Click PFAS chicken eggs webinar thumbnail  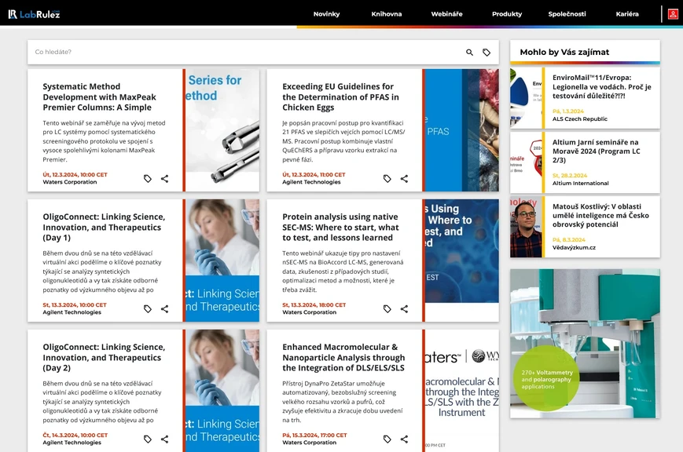pyautogui.click(x=461, y=130)
